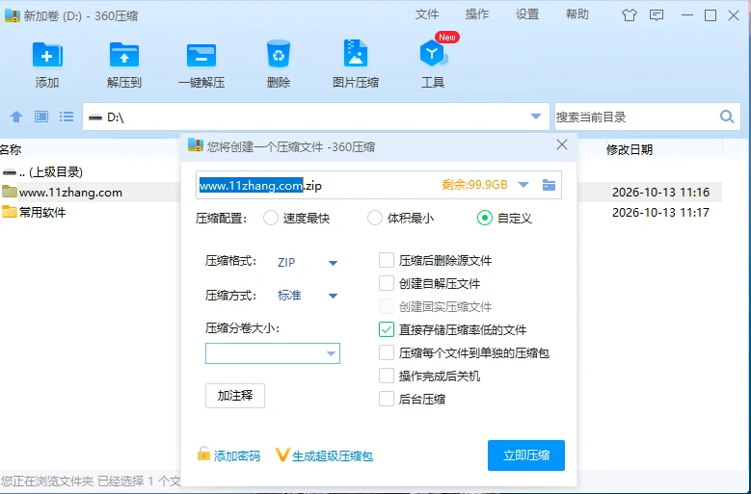Click the 名称 column header

point(11,149)
